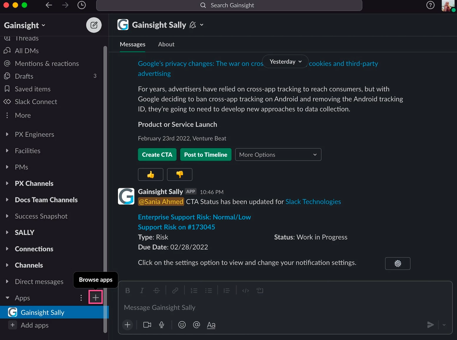Open the user profile avatar
Screen dimensions: 457x340
tap(448, 5)
